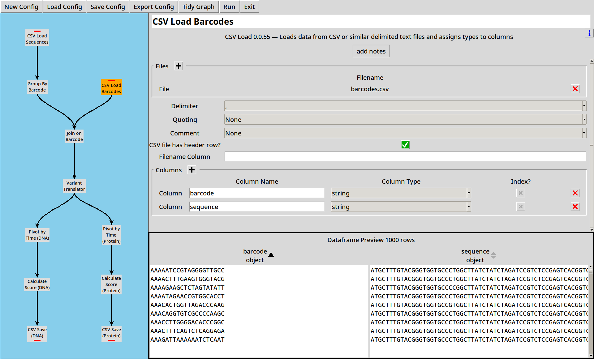The width and height of the screenshot is (594, 359).
Task: Click the barcodes.csv filename
Action: (370, 89)
